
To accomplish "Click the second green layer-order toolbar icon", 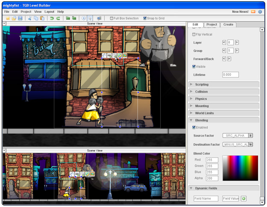I will 74,18.
